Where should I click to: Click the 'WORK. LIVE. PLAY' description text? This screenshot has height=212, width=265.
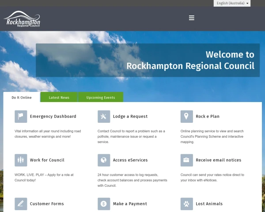tap(44, 178)
